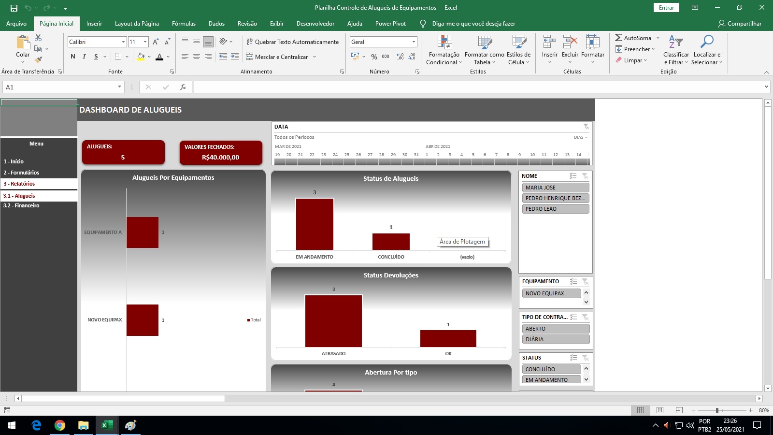773x435 pixels.
Task: Open the font size dropdown
Action: coord(145,42)
